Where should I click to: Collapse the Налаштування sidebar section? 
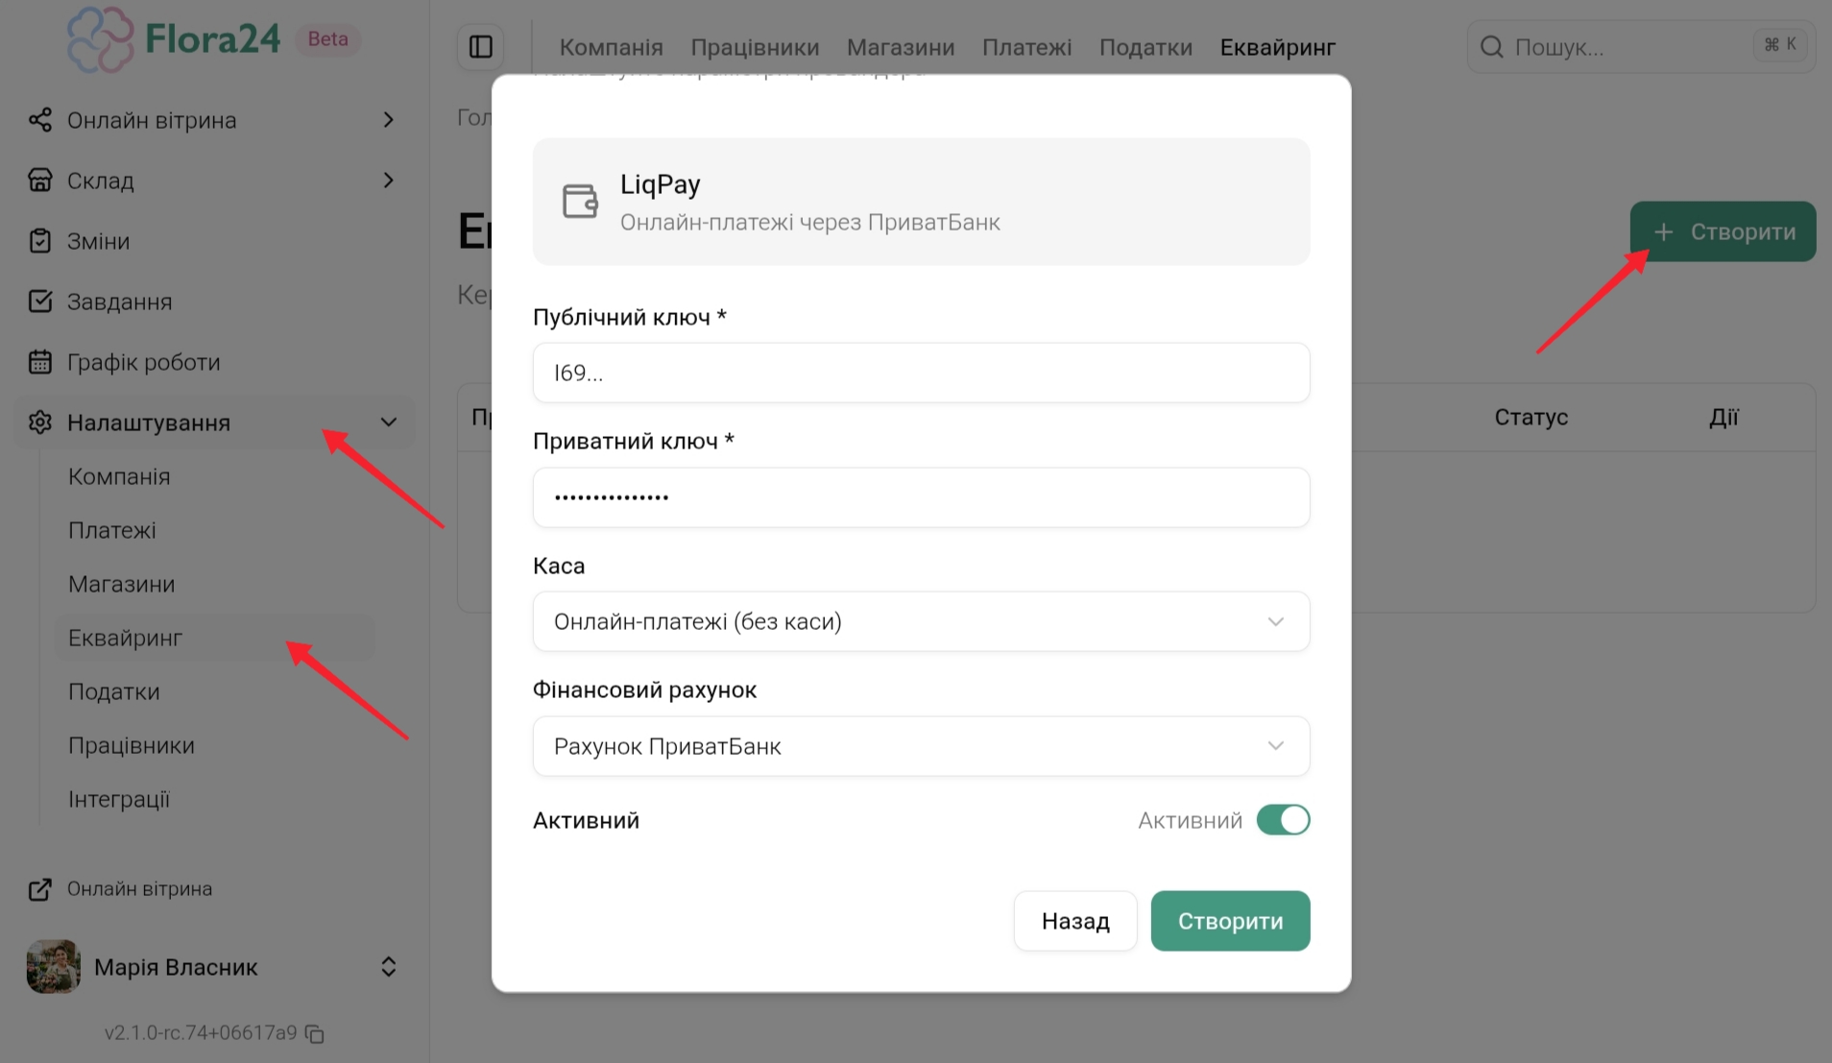388,423
